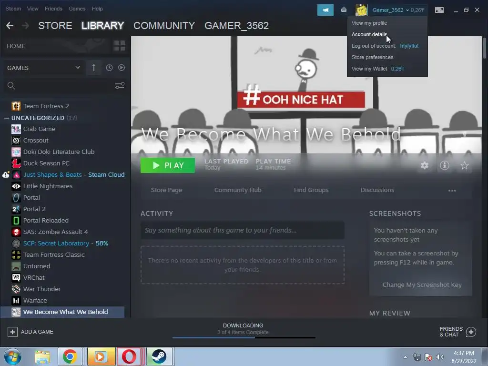This screenshot has height=366, width=488.
Task: Open Opera from the taskbar
Action: click(129, 356)
